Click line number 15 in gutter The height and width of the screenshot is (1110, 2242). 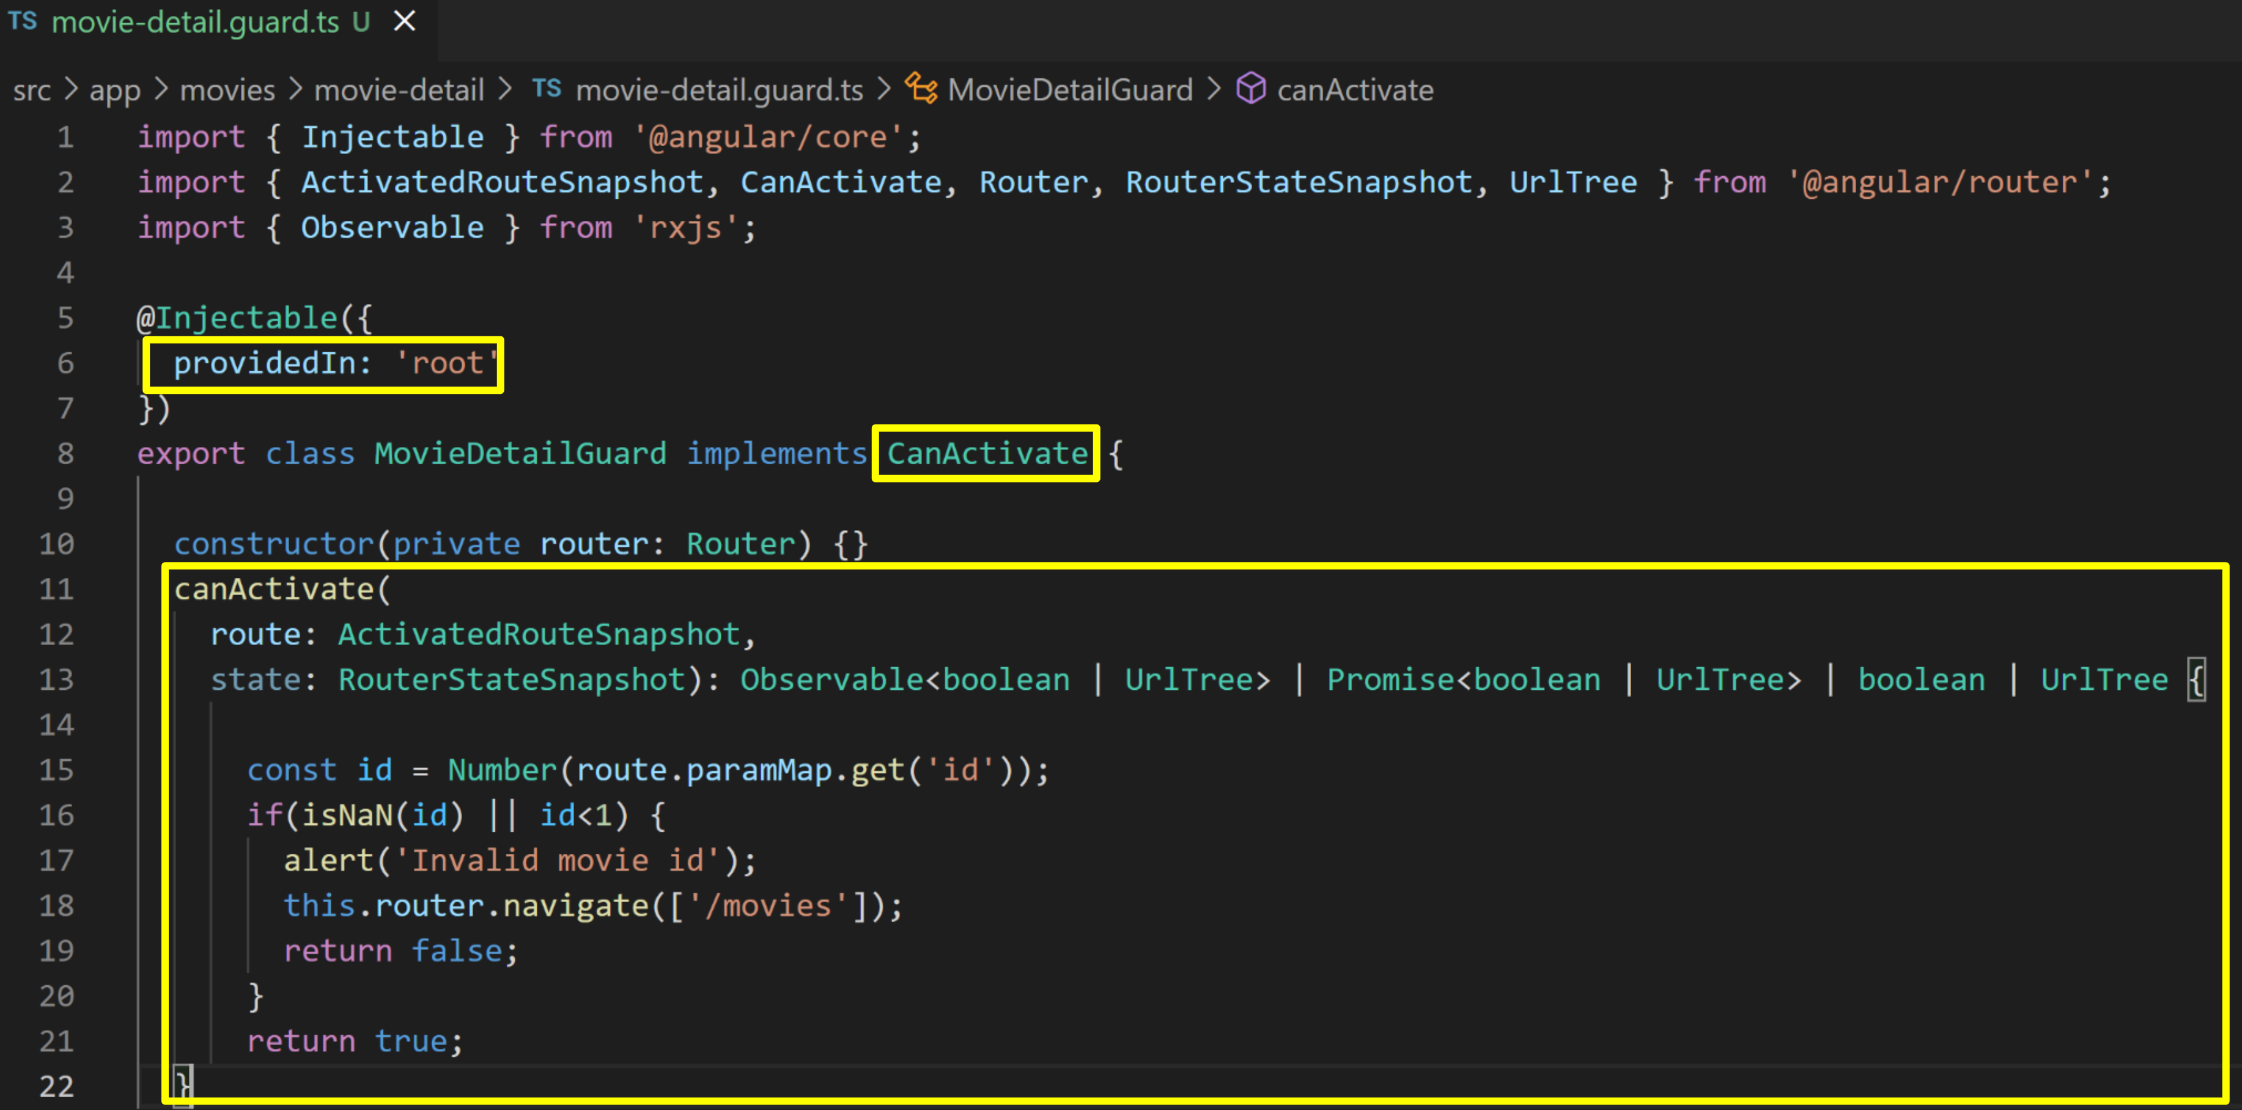pyautogui.click(x=57, y=769)
